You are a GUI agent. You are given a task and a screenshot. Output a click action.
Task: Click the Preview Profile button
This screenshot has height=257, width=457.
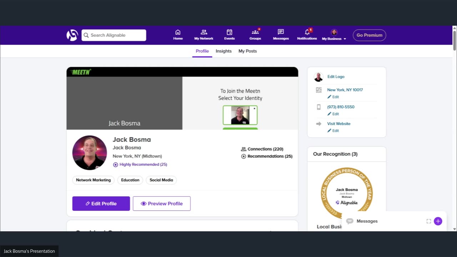(x=162, y=203)
